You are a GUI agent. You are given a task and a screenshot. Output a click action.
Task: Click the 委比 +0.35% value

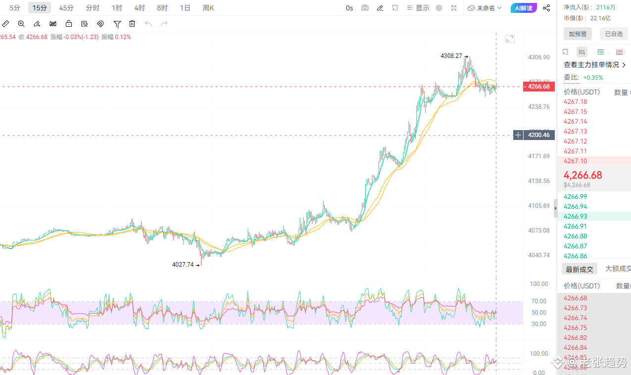pos(593,77)
